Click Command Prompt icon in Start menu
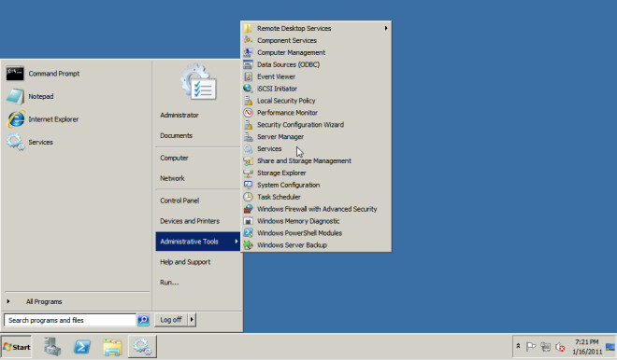The image size is (617, 360). point(15,74)
